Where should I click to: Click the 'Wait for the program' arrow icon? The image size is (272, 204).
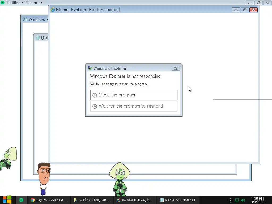95,106
